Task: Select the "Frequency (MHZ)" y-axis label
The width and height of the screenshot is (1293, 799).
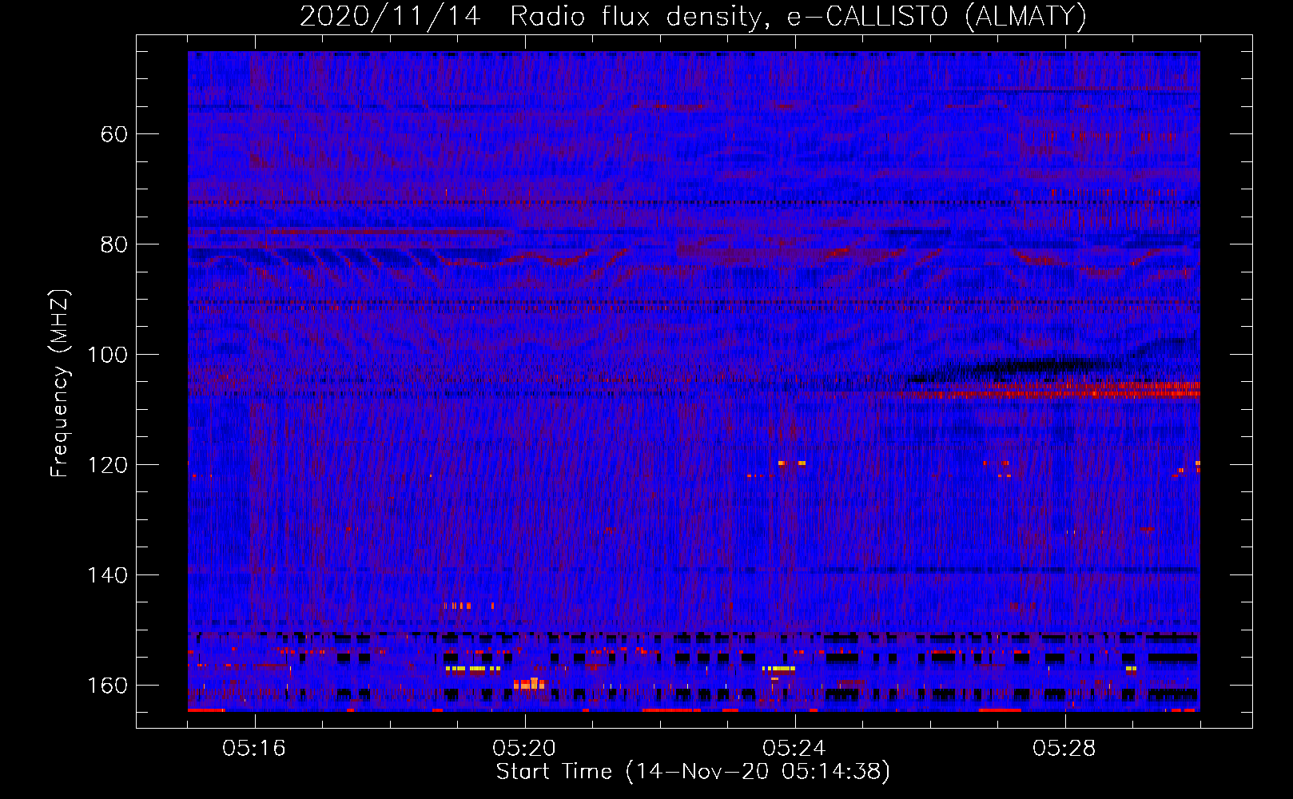Action: (60, 383)
